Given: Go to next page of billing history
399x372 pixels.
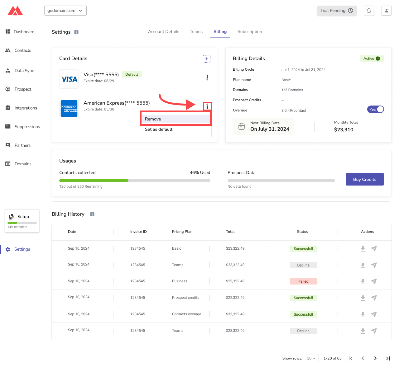Looking at the screenshot, I should (375, 358).
